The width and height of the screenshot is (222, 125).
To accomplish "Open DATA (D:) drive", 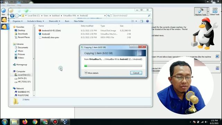I will point(22,78).
